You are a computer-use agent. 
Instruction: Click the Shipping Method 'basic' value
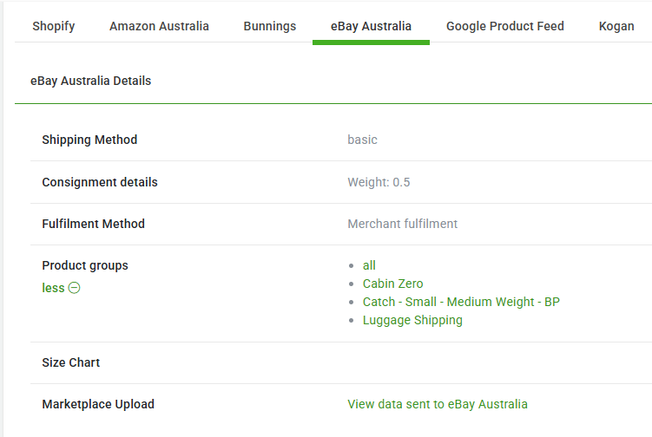pyautogui.click(x=363, y=140)
